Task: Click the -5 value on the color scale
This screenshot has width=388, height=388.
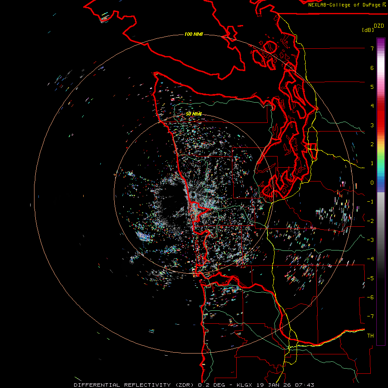Action: tap(370, 278)
